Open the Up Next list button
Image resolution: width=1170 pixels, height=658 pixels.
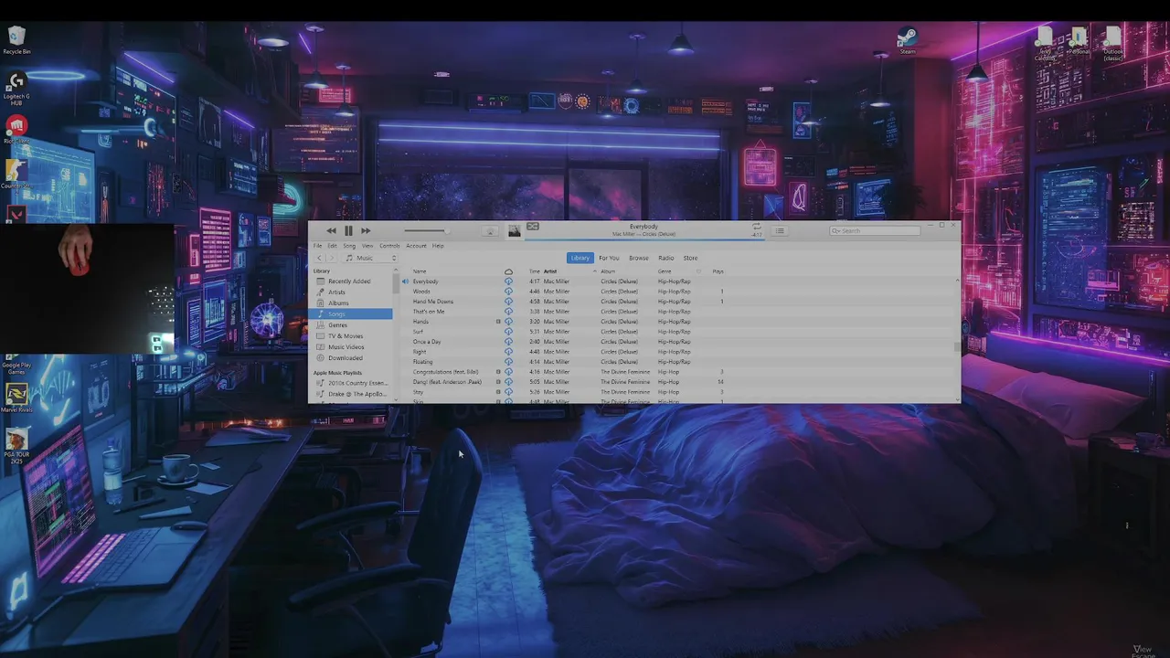click(780, 231)
